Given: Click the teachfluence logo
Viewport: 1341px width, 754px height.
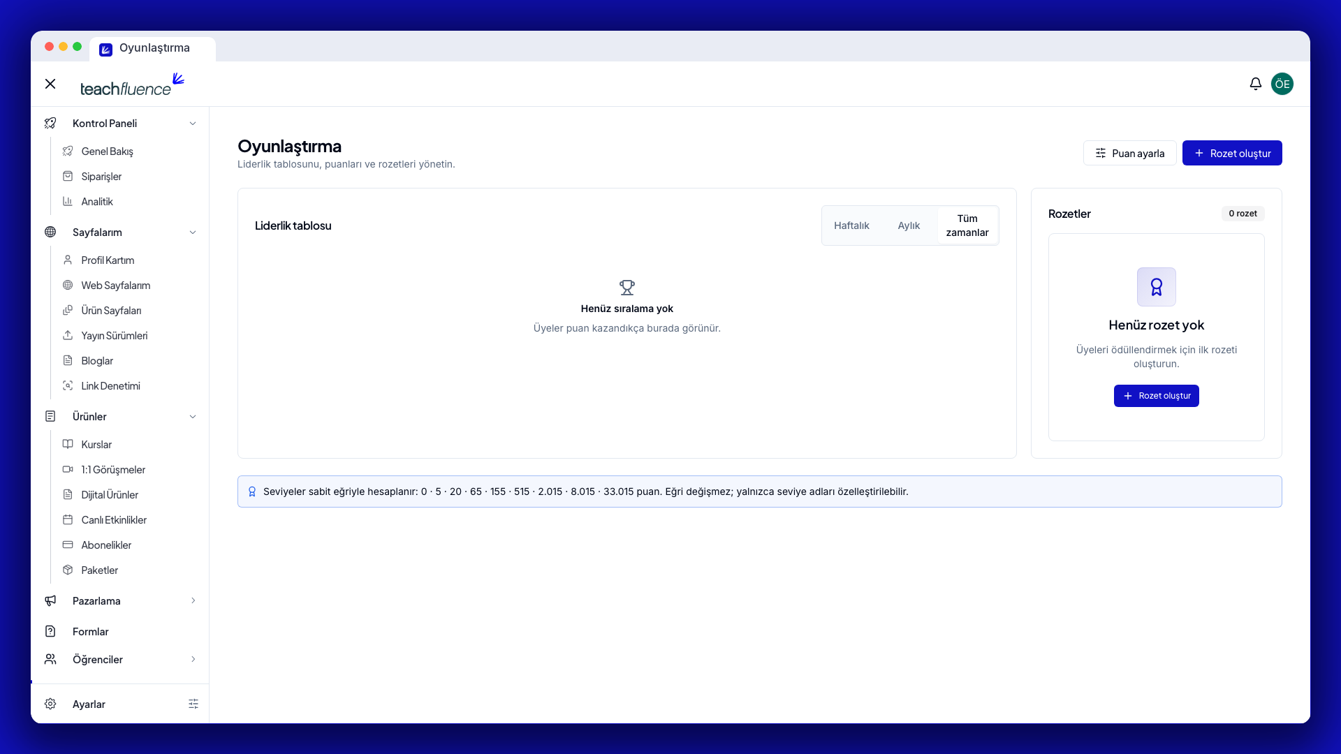Looking at the screenshot, I should point(132,84).
